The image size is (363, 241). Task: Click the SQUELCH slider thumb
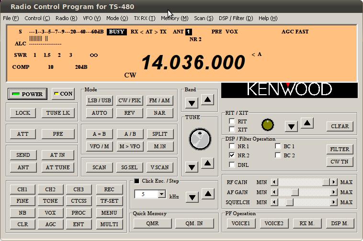click(x=289, y=202)
